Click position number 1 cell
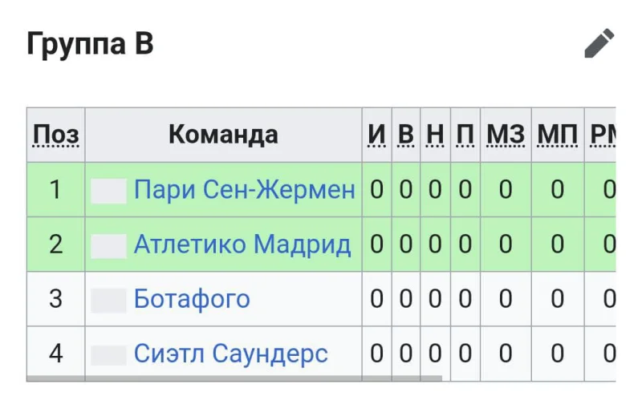This screenshot has width=642, height=404. click(x=55, y=190)
